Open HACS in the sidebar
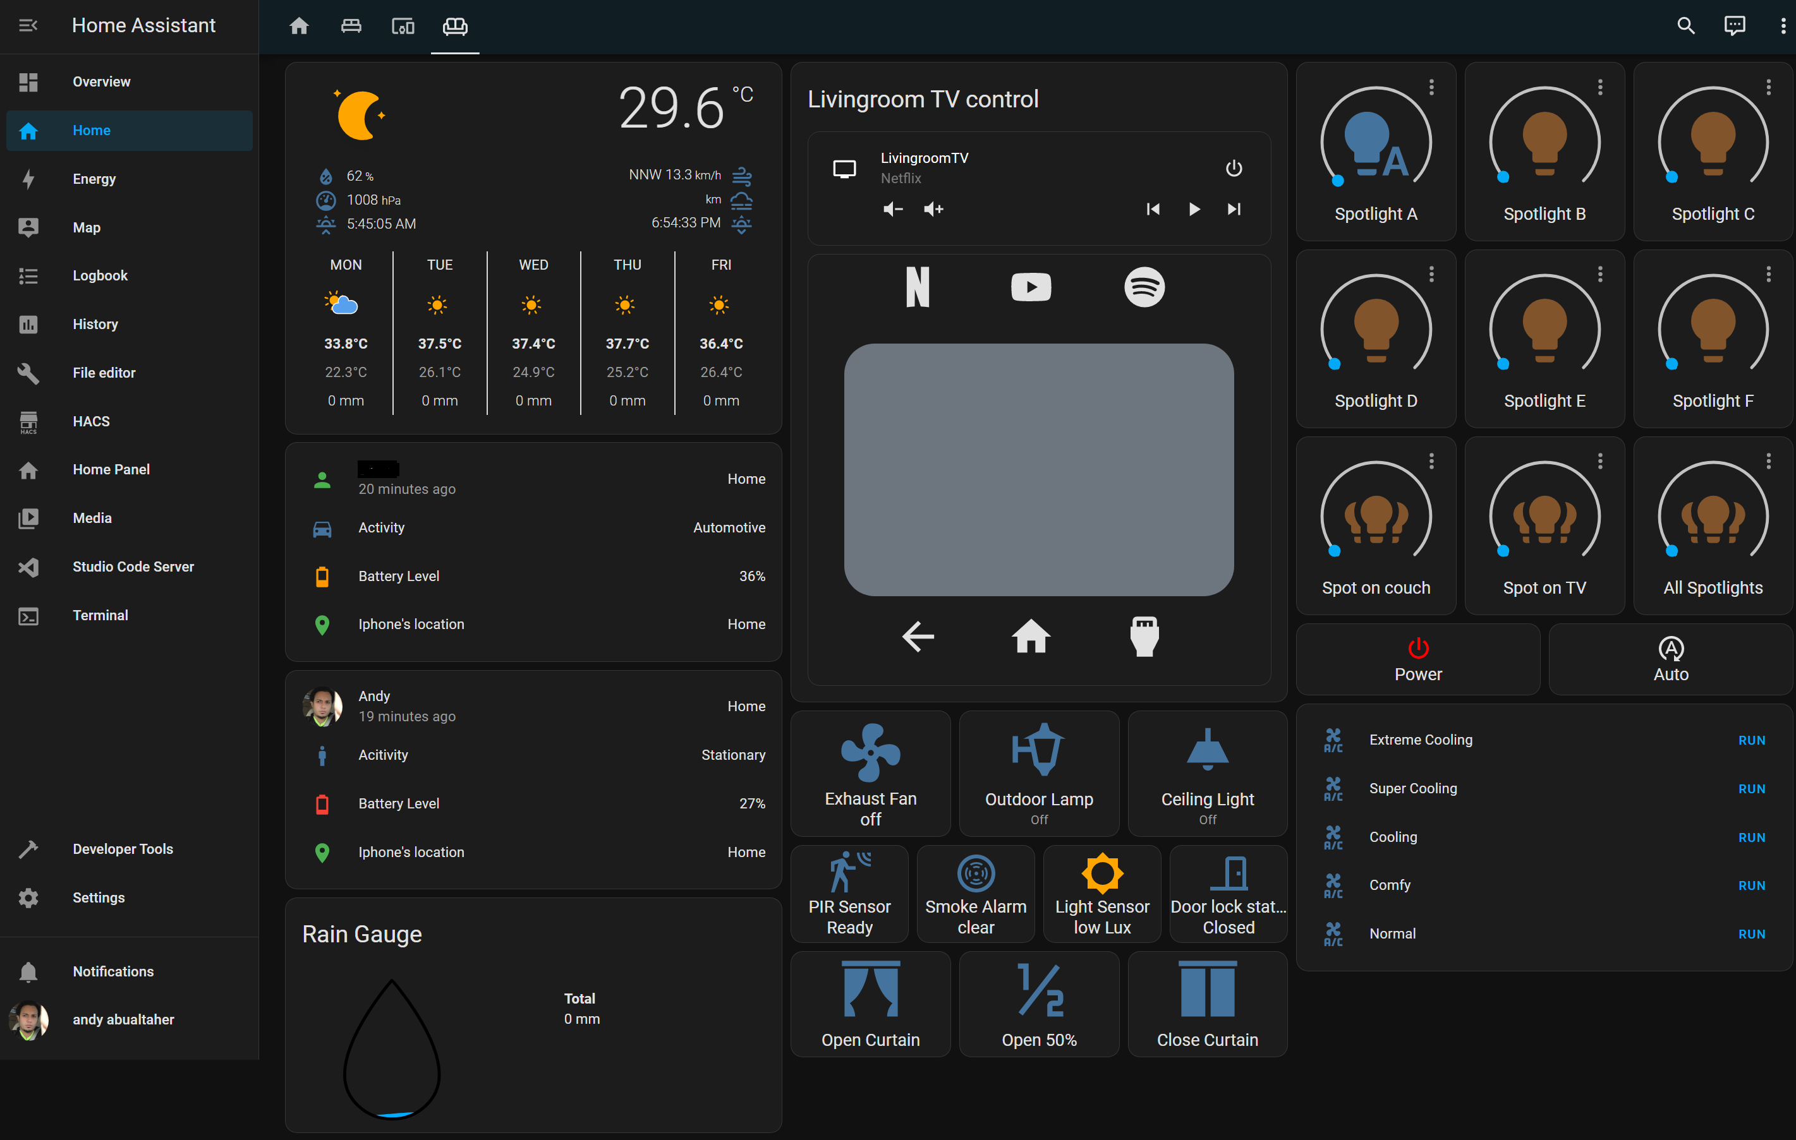 pyautogui.click(x=129, y=421)
